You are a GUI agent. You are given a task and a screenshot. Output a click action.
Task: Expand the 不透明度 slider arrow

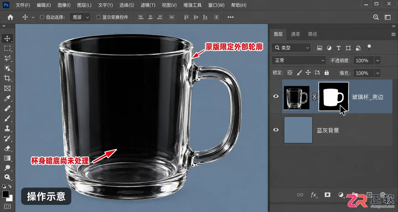click(378, 60)
